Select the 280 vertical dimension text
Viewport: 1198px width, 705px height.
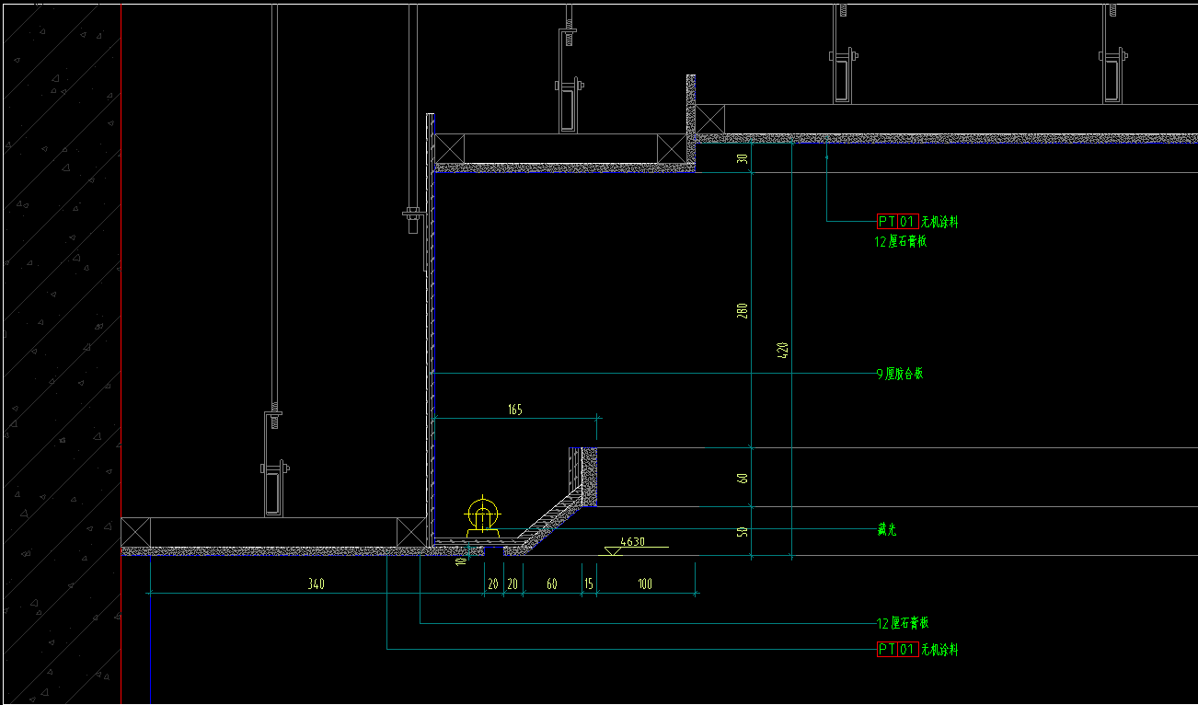click(x=743, y=311)
